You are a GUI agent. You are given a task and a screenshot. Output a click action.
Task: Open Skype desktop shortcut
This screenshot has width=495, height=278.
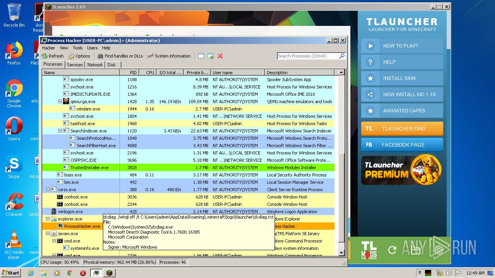pyautogui.click(x=14, y=167)
